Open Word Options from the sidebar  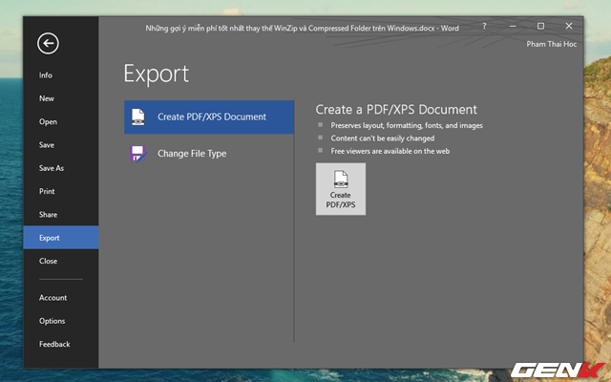(53, 321)
